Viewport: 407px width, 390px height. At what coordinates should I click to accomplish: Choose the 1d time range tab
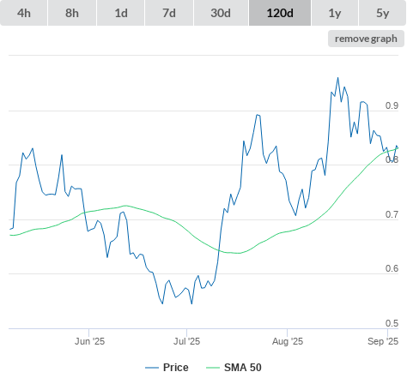(x=121, y=13)
